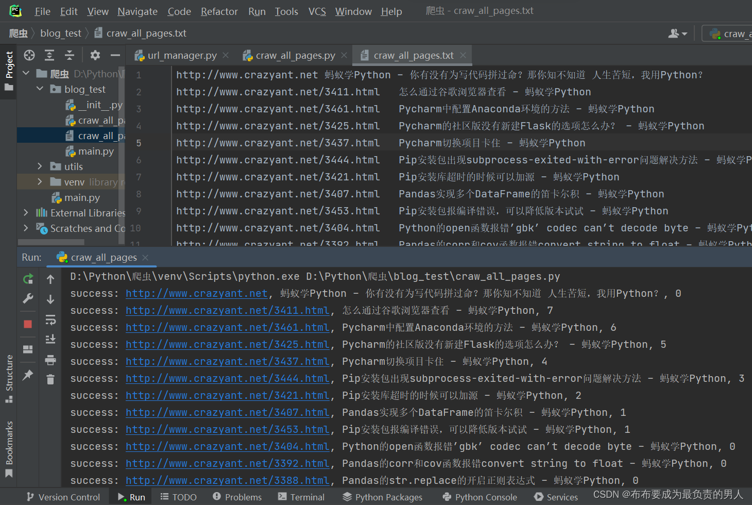The image size is (752, 505).
Task: Open Version Control tool window
Action: click(63, 497)
